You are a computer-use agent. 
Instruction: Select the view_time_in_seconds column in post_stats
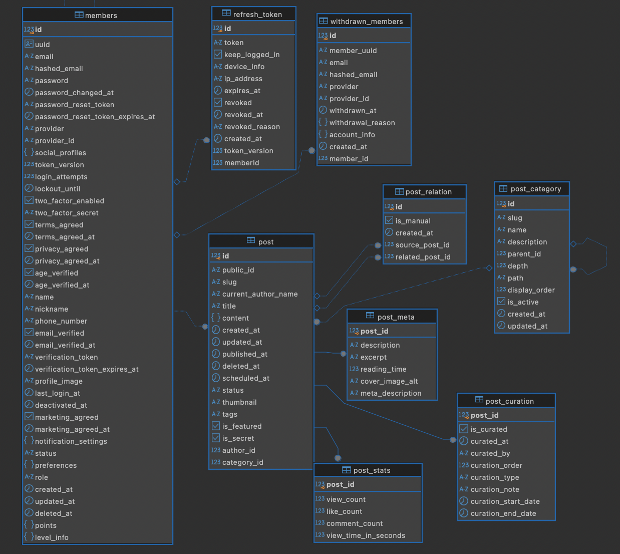point(368,535)
